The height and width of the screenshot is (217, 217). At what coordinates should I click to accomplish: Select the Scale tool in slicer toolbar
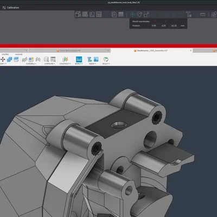click(146, 14)
